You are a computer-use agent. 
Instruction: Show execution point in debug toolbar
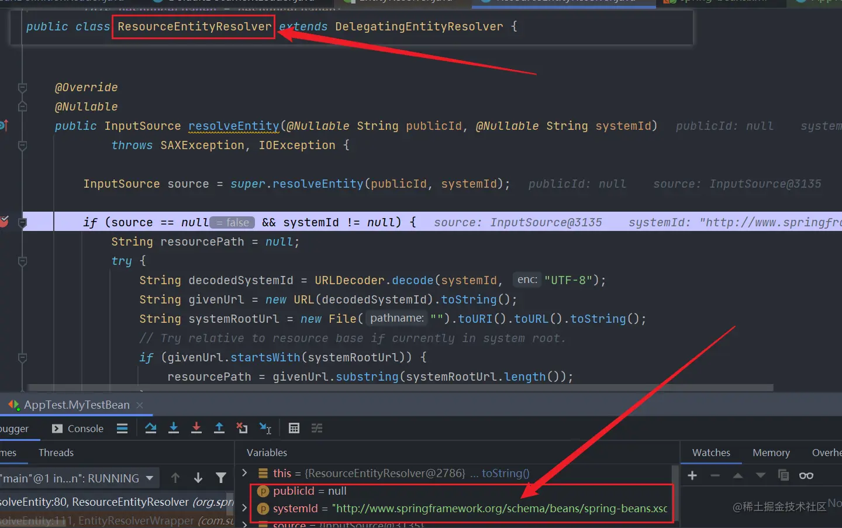(122, 429)
